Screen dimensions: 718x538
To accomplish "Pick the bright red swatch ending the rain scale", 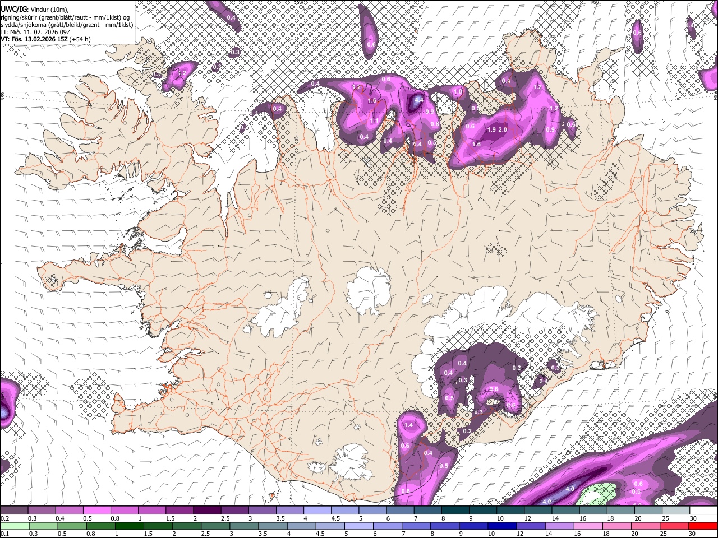I will click(703, 525).
